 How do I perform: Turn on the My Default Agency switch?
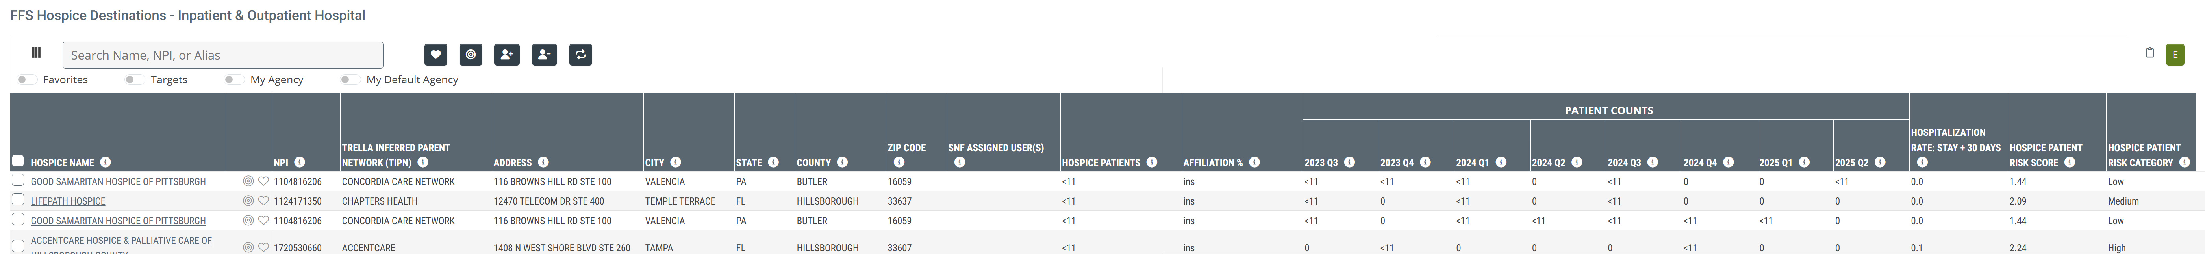(x=348, y=79)
